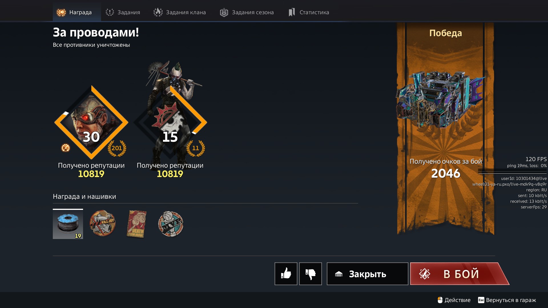Open the Награда tab
Image resolution: width=548 pixels, height=308 pixels.
77,12
